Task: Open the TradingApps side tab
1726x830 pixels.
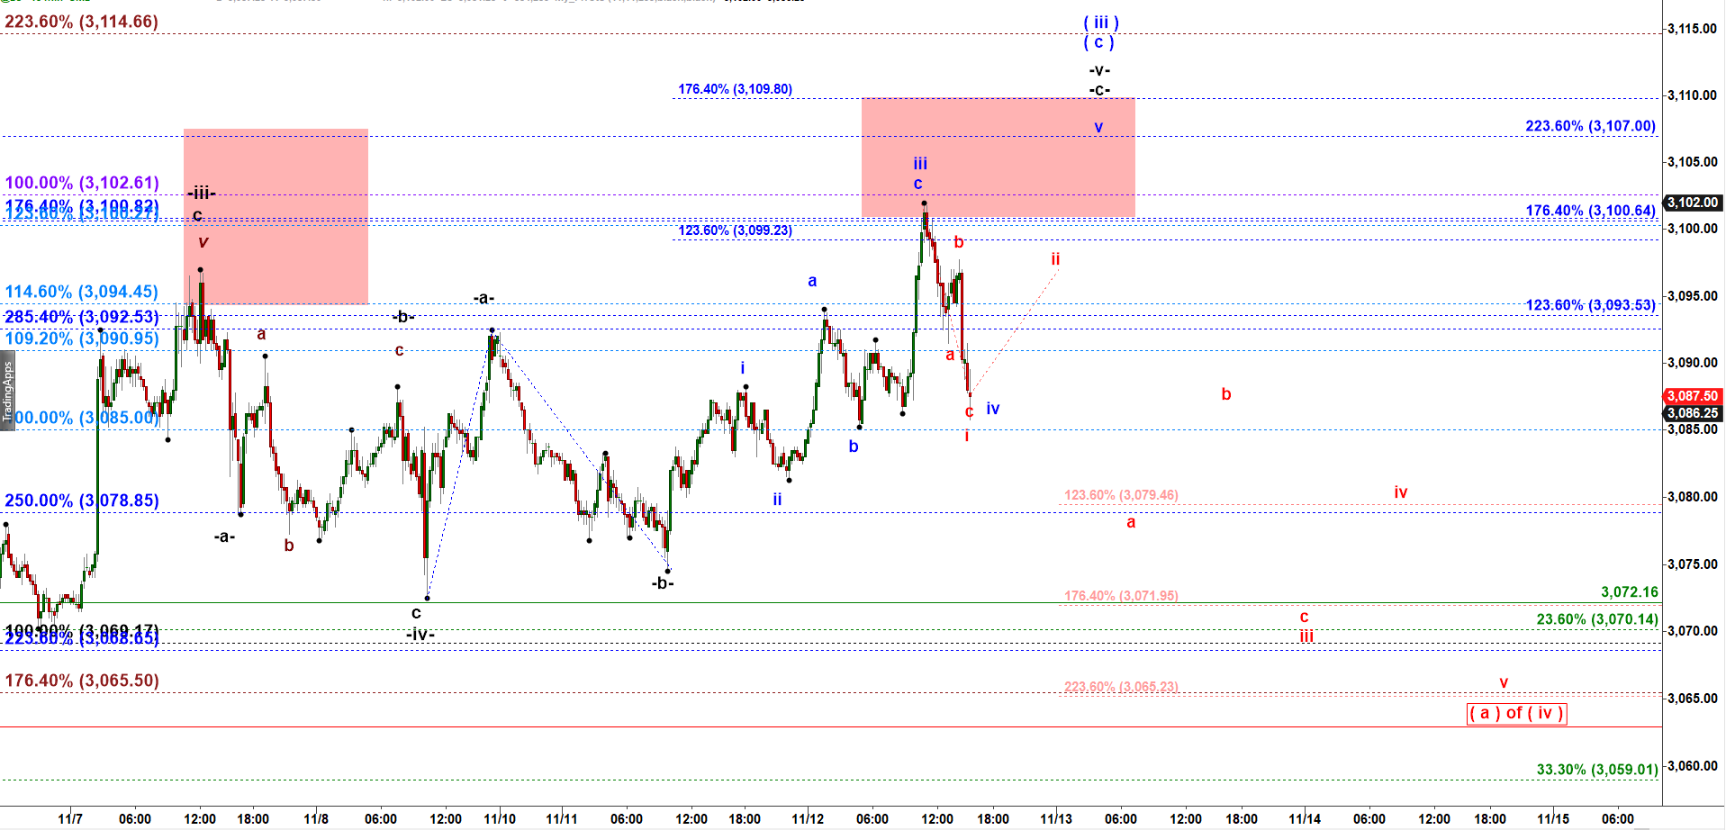Action: (7, 392)
